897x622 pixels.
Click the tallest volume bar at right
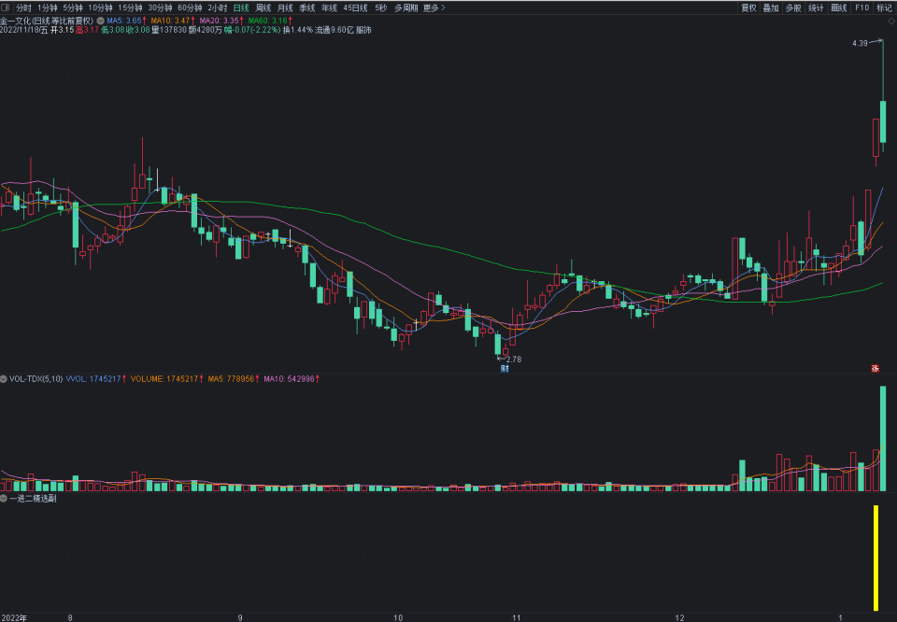pos(883,439)
